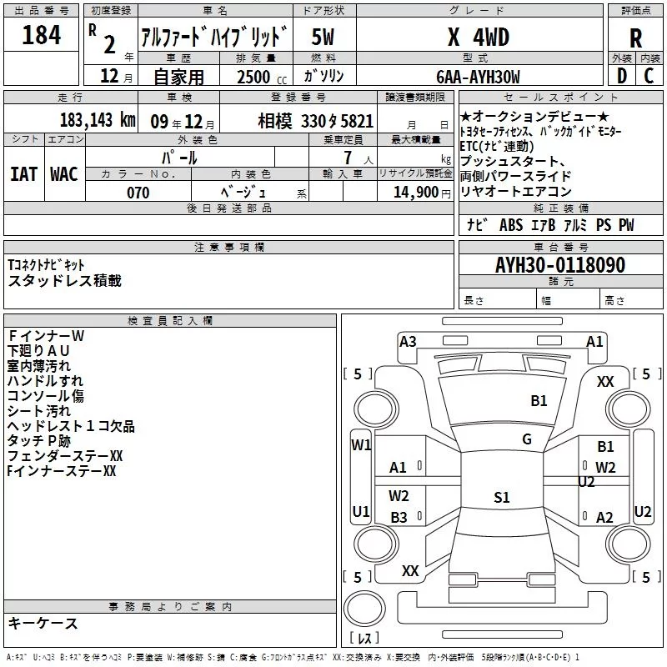Select the note ヘッドレスト1コ欠品
The width and height of the screenshot is (667, 667).
coord(71,426)
